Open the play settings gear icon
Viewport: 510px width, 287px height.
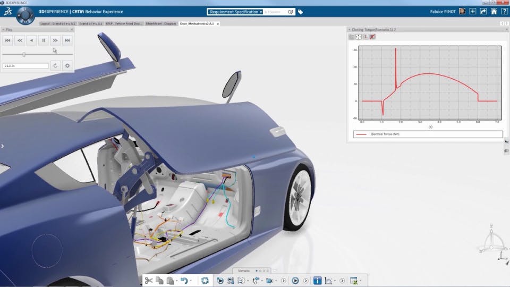click(x=67, y=66)
